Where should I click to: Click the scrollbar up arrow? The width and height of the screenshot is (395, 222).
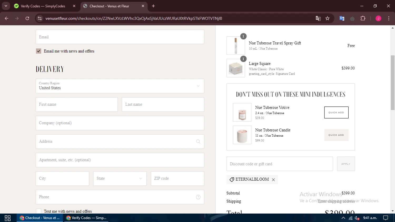click(x=393, y=28)
